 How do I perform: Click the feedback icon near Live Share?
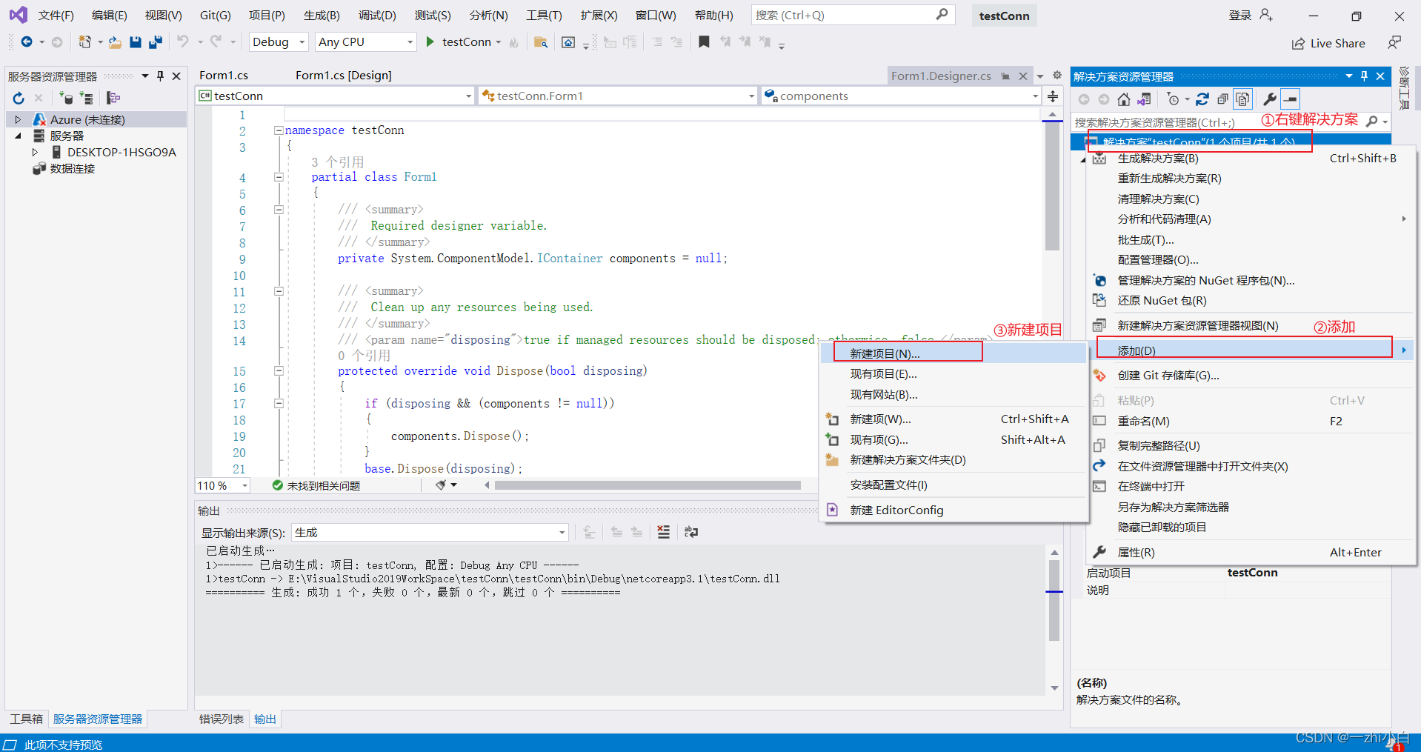point(1394,43)
